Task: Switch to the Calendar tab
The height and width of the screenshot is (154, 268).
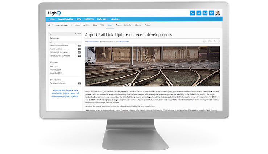Action: click(x=128, y=25)
